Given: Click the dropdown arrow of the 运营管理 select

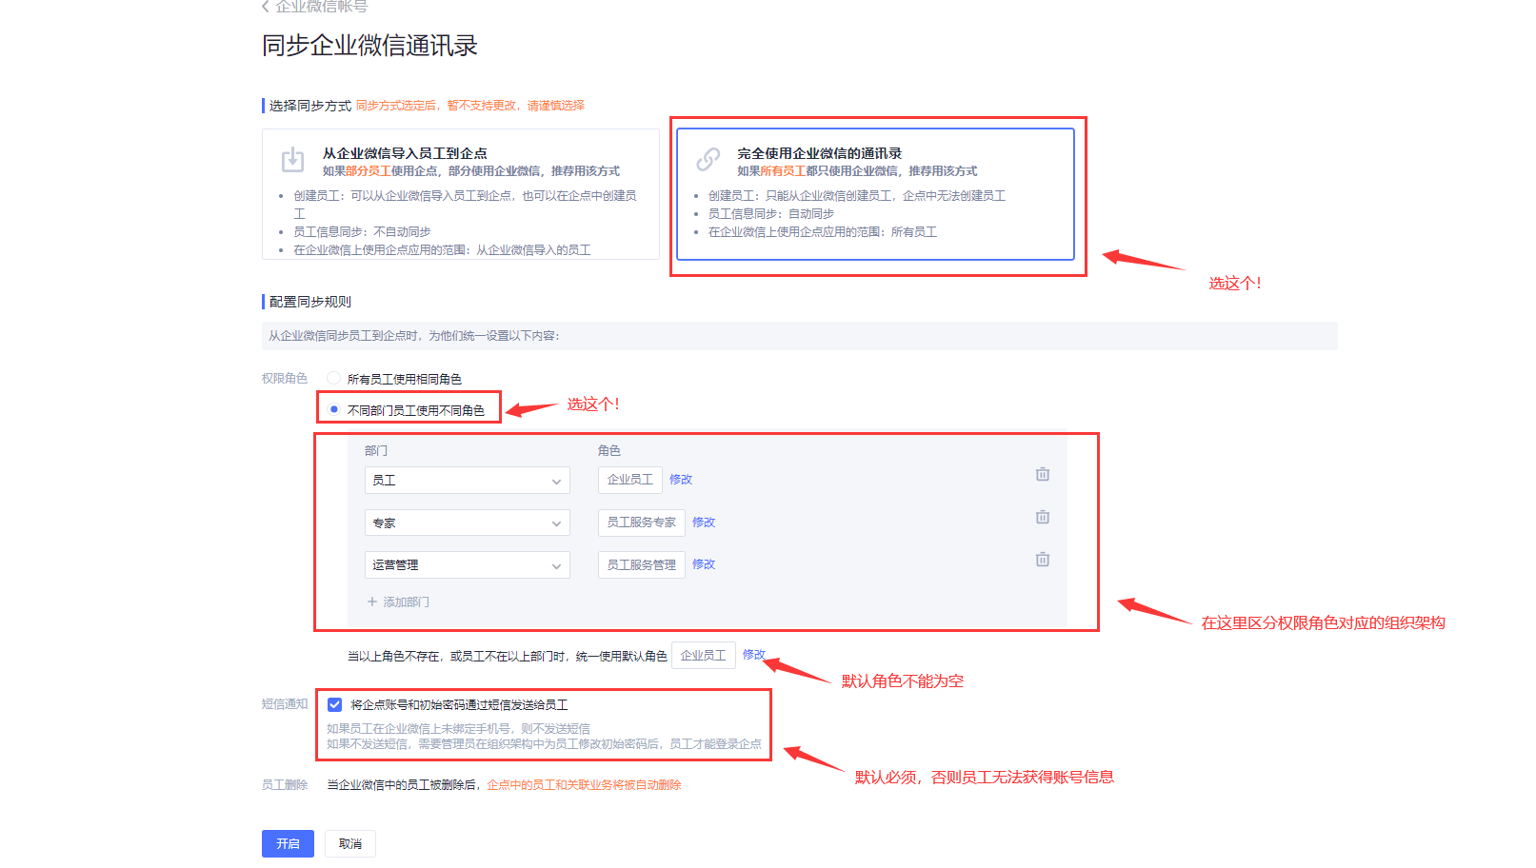Looking at the screenshot, I should [556, 566].
